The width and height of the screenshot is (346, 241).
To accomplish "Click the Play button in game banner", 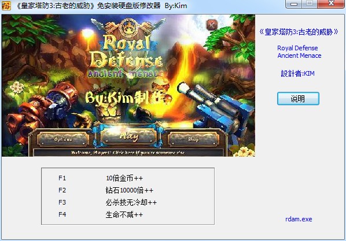I will 129,136.
